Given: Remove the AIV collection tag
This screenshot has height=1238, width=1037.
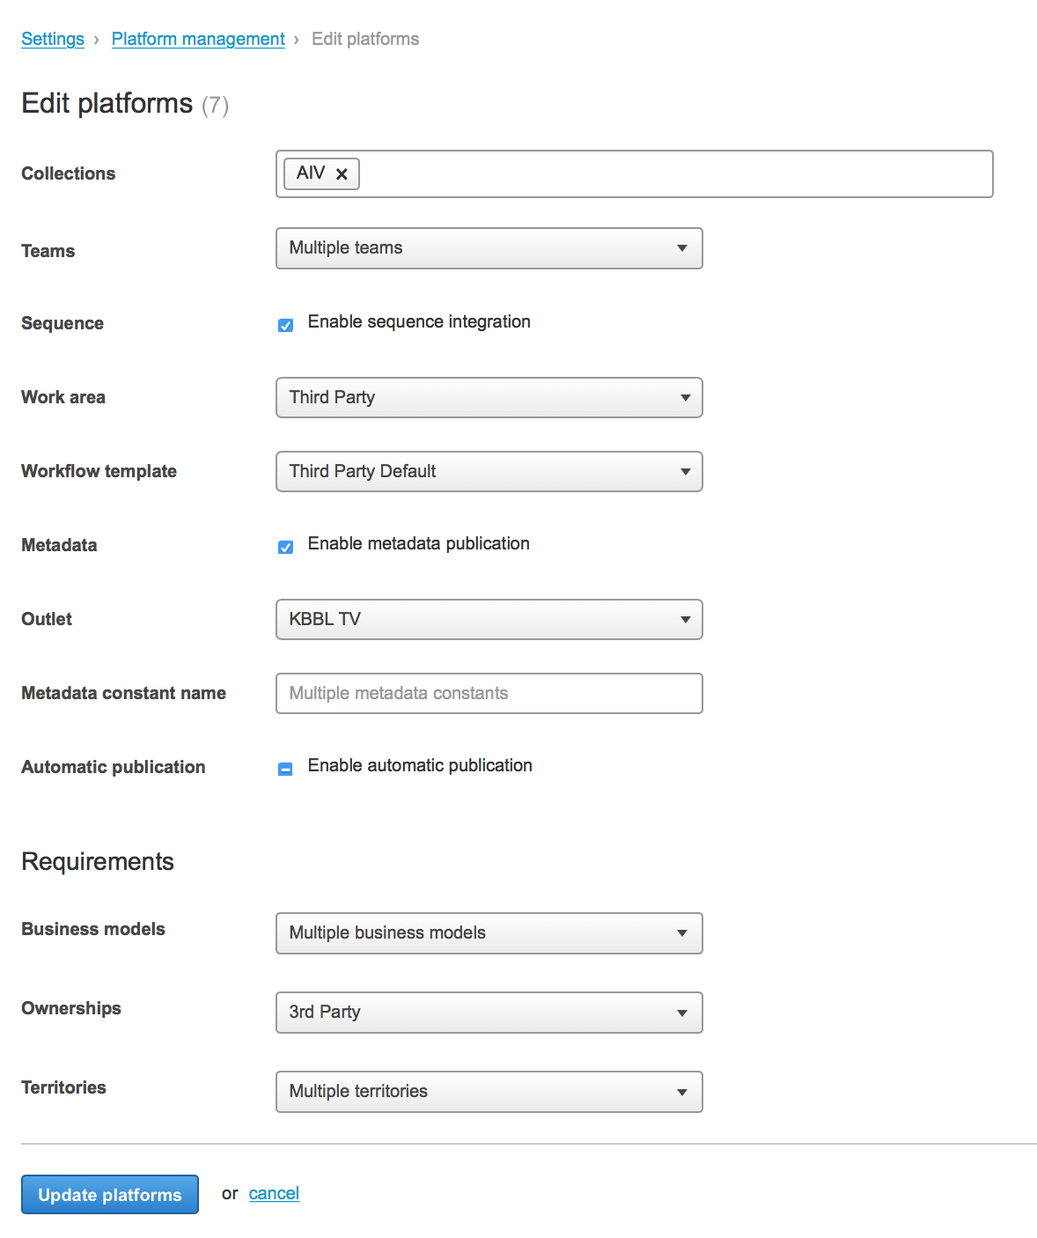Looking at the screenshot, I should (342, 173).
